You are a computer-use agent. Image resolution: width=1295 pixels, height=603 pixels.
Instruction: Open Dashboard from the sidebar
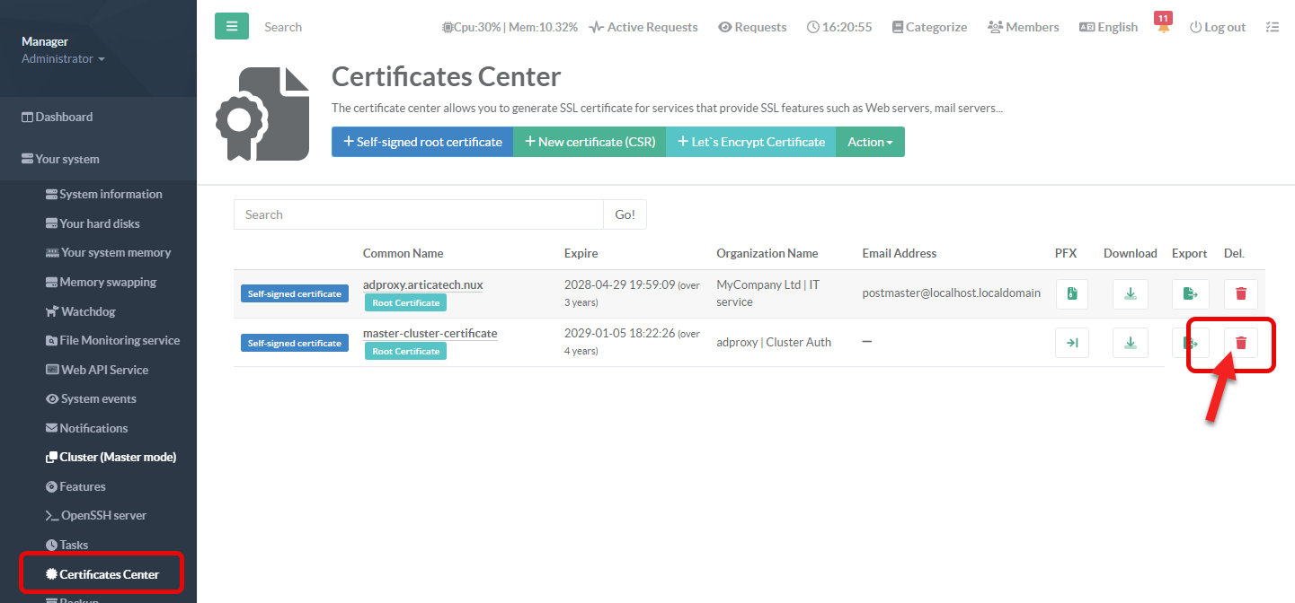click(63, 117)
